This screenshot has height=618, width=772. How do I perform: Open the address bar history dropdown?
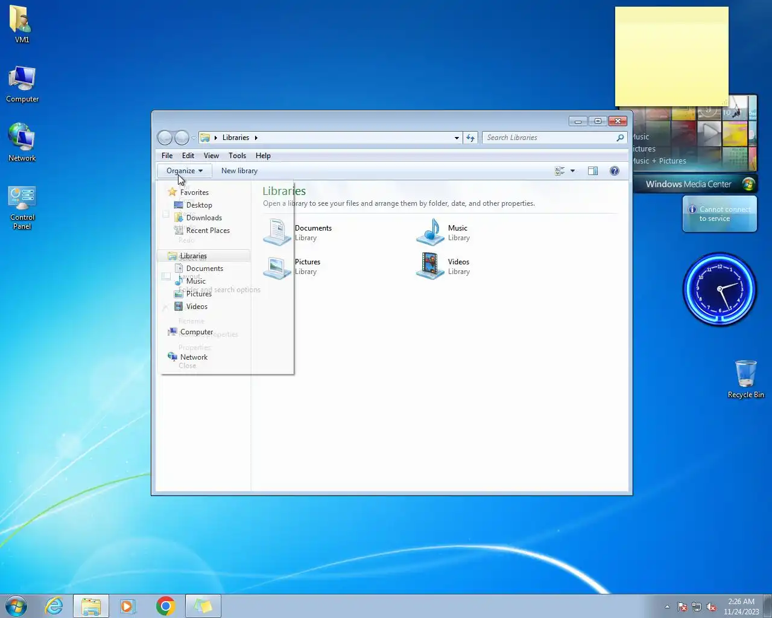click(x=457, y=138)
